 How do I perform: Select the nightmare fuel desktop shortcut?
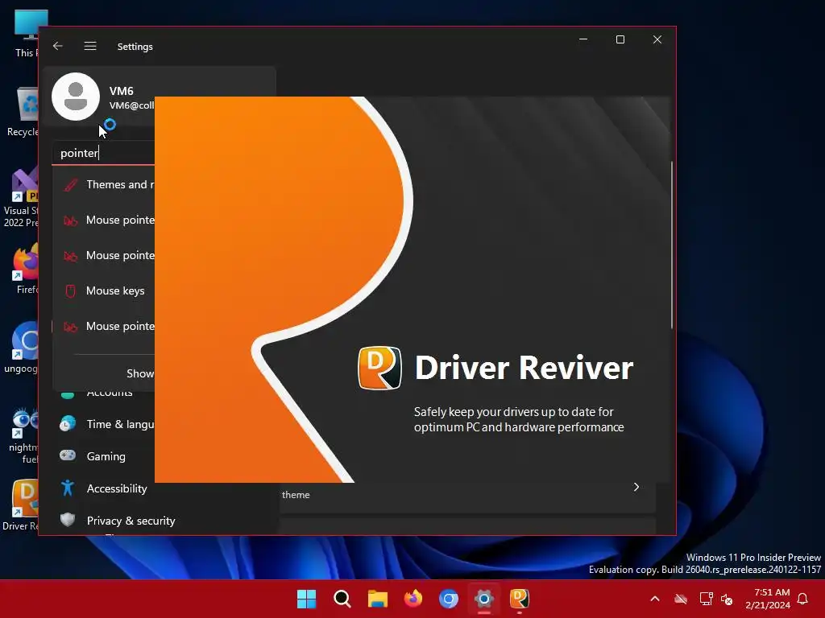[x=23, y=435]
